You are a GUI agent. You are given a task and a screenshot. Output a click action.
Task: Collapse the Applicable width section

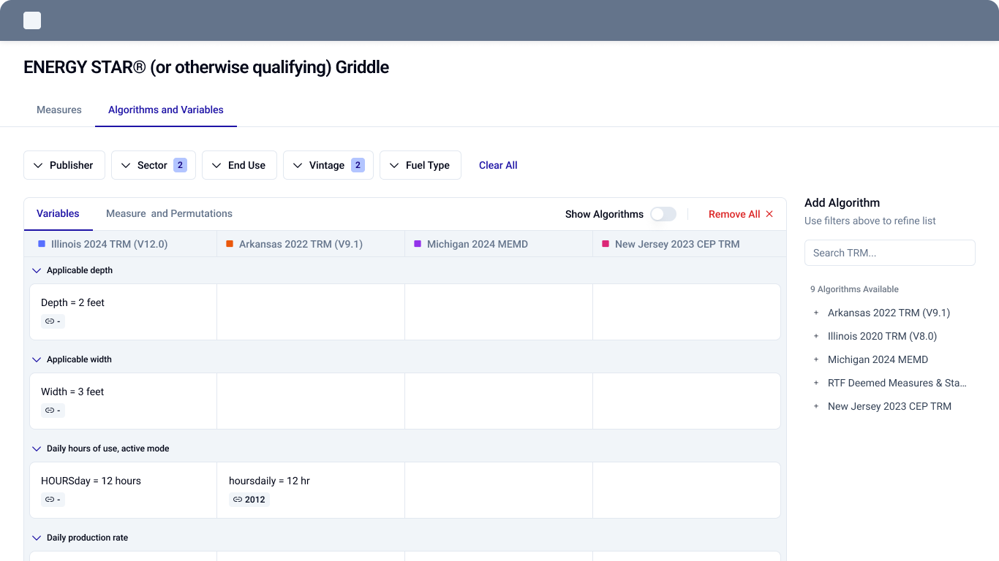[37, 359]
